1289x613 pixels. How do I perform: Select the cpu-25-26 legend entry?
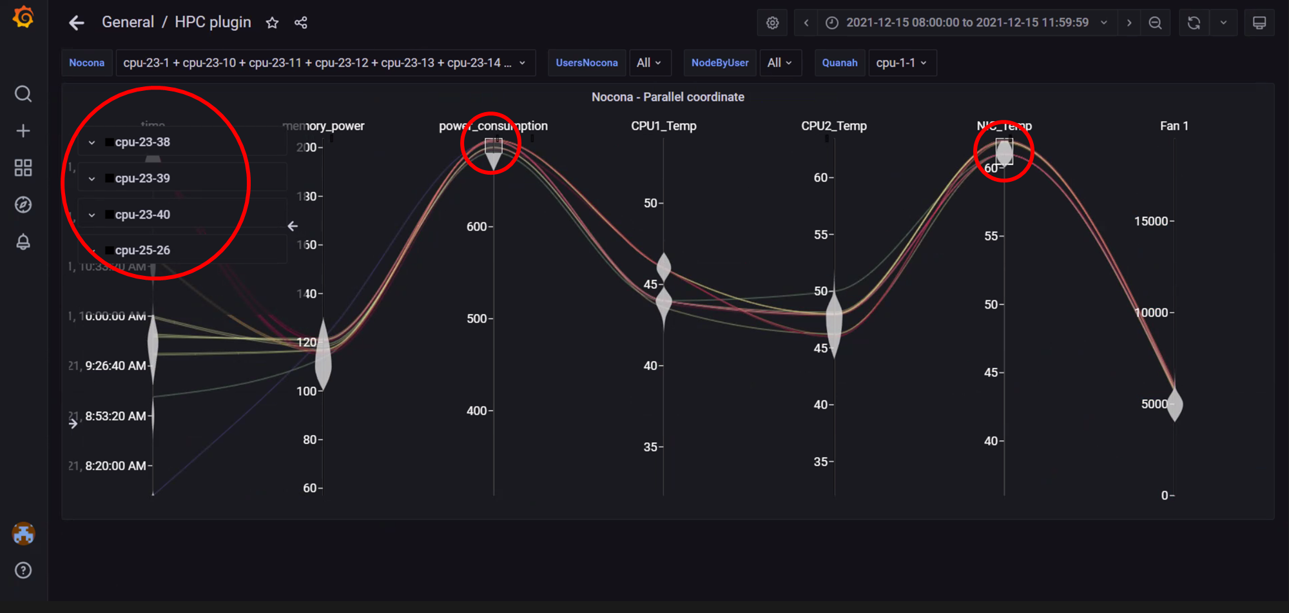(x=142, y=250)
